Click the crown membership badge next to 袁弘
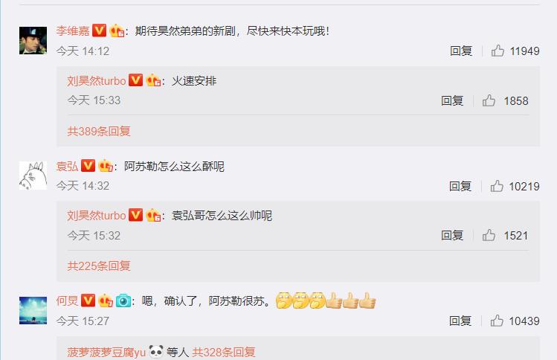557x360 pixels. click(x=106, y=166)
